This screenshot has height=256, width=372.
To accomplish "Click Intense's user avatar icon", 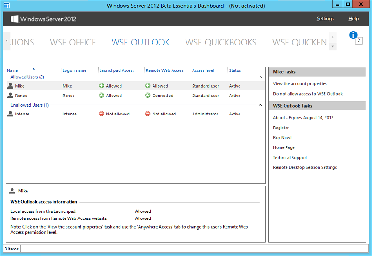I will coord(10,114).
